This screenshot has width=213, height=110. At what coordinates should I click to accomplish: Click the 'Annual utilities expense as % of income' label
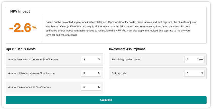click(x=31, y=73)
